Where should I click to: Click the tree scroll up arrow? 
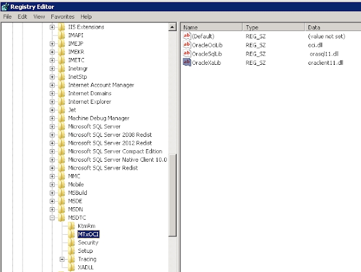click(172, 27)
